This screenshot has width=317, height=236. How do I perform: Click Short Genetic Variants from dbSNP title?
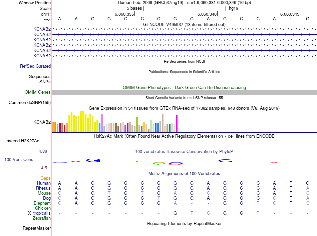[184, 98]
